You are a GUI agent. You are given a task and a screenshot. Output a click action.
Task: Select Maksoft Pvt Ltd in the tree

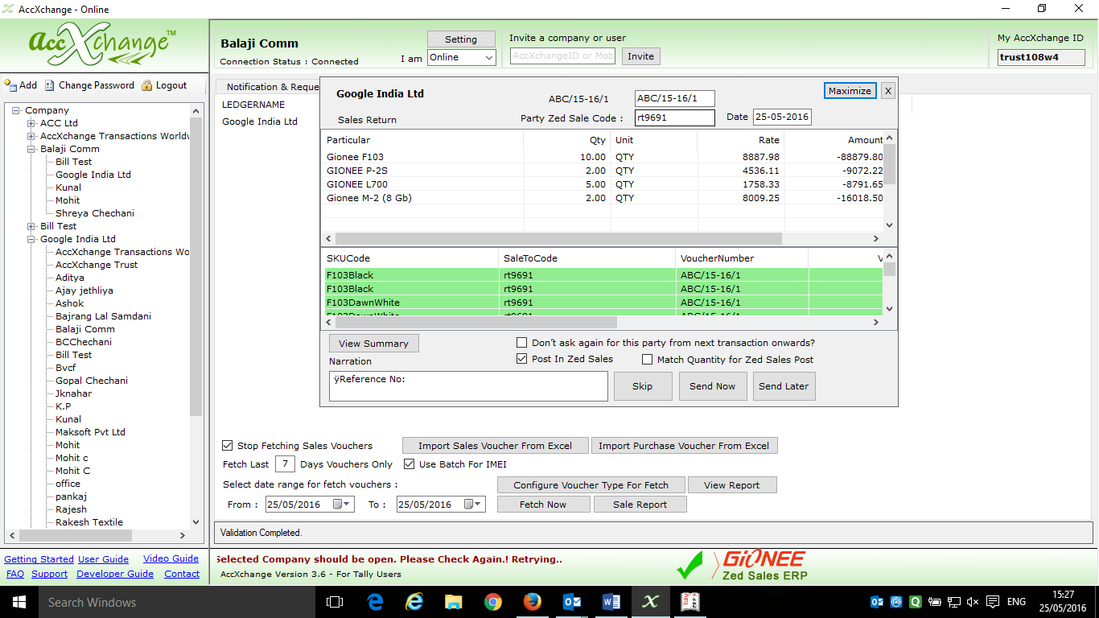tap(90, 432)
